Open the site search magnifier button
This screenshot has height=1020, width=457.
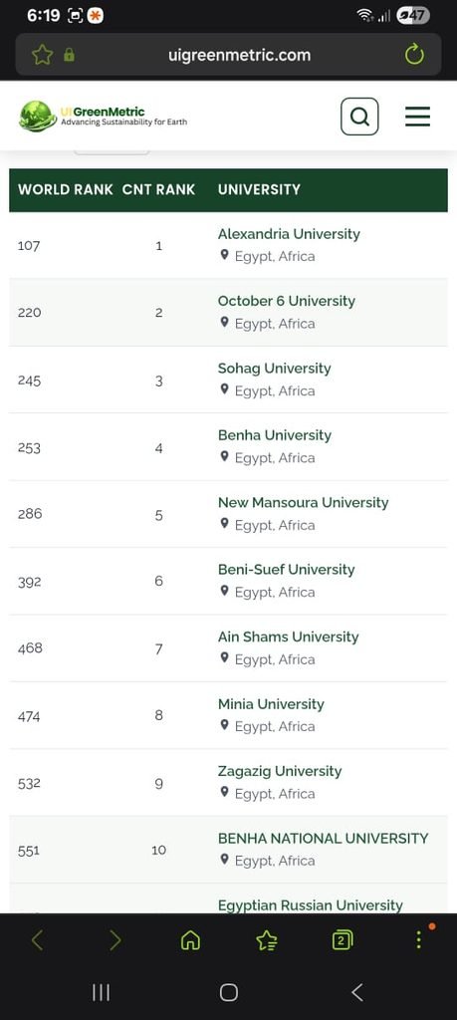(359, 117)
